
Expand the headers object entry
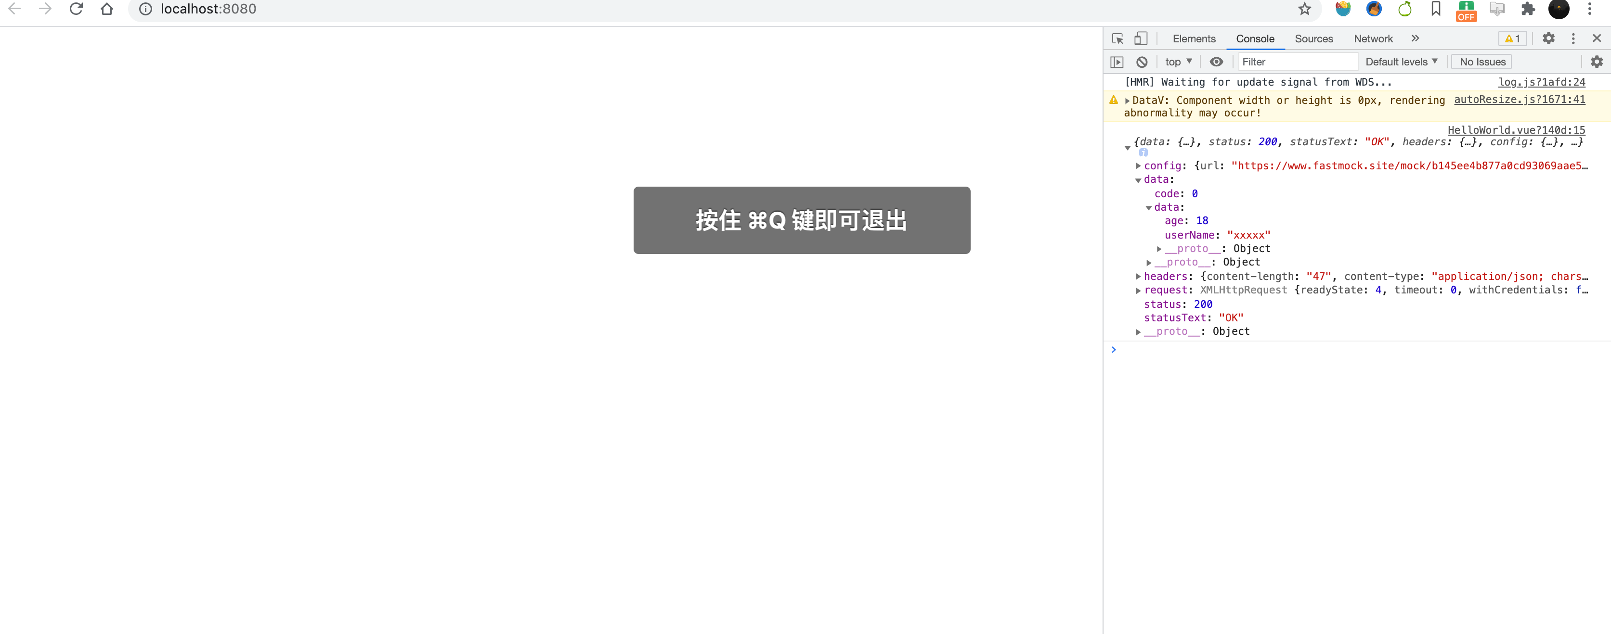point(1138,277)
